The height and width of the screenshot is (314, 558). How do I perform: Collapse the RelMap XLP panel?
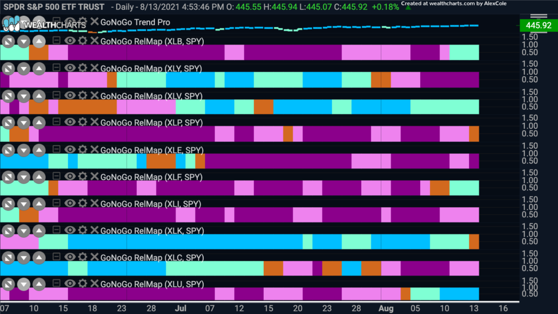coord(56,122)
